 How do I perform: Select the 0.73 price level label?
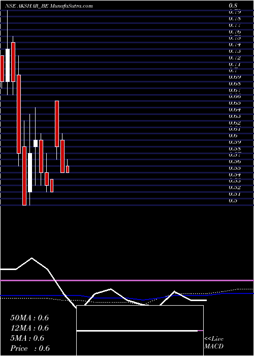coord(235,51)
